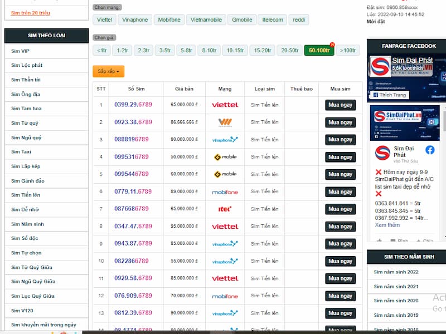The height and width of the screenshot is (334, 446).
Task: Buy sim 0779.11.6789 with Mua ngay
Action: 340,191
